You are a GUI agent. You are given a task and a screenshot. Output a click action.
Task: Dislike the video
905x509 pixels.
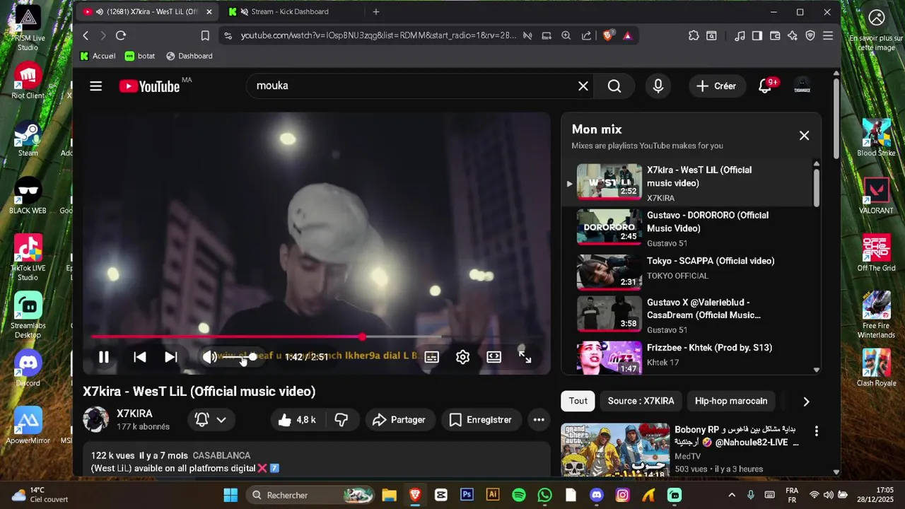(341, 420)
